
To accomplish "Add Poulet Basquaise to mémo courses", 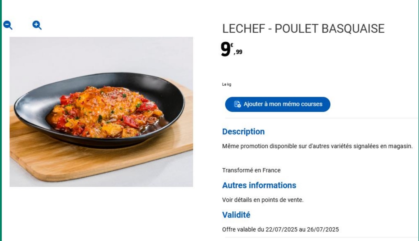I will (278, 104).
